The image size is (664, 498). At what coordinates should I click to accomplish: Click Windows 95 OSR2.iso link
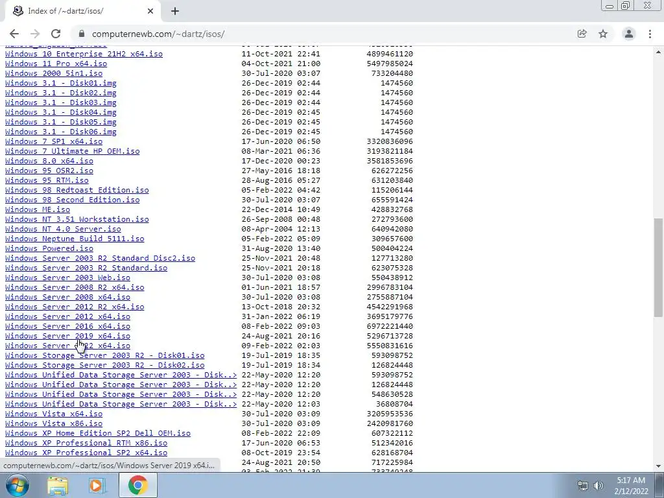[49, 171]
